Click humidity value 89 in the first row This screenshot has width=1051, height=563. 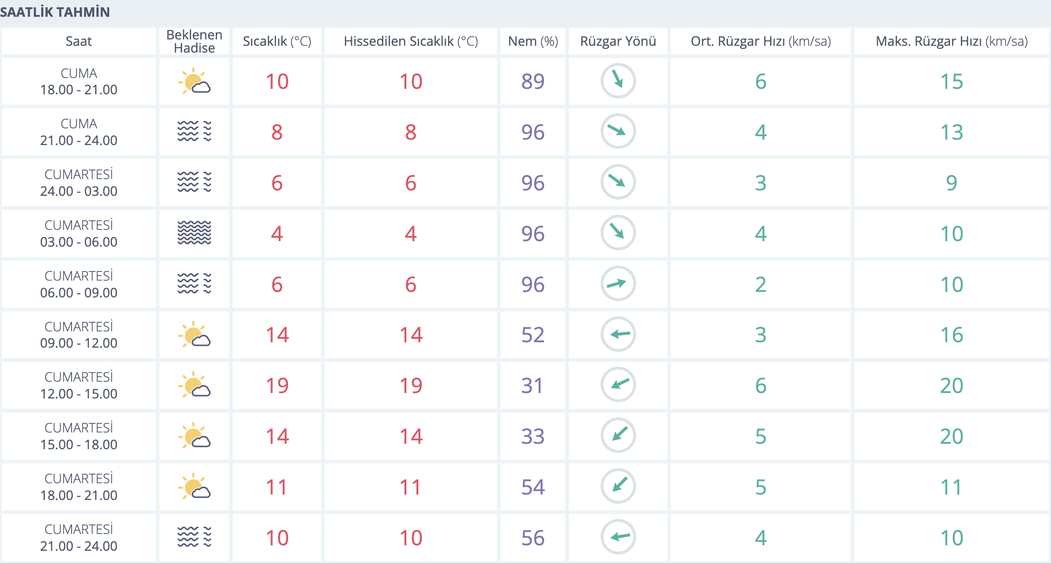(533, 82)
